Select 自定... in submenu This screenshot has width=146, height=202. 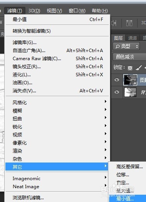click(x=123, y=183)
